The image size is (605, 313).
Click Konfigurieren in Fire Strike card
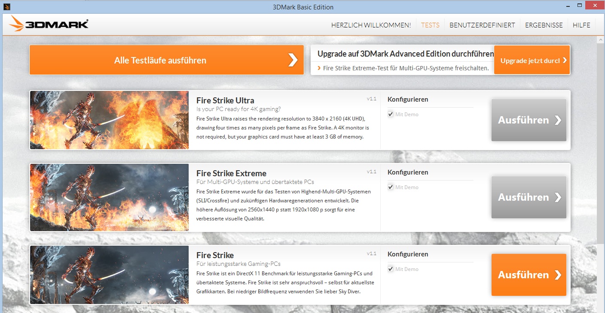[408, 254]
